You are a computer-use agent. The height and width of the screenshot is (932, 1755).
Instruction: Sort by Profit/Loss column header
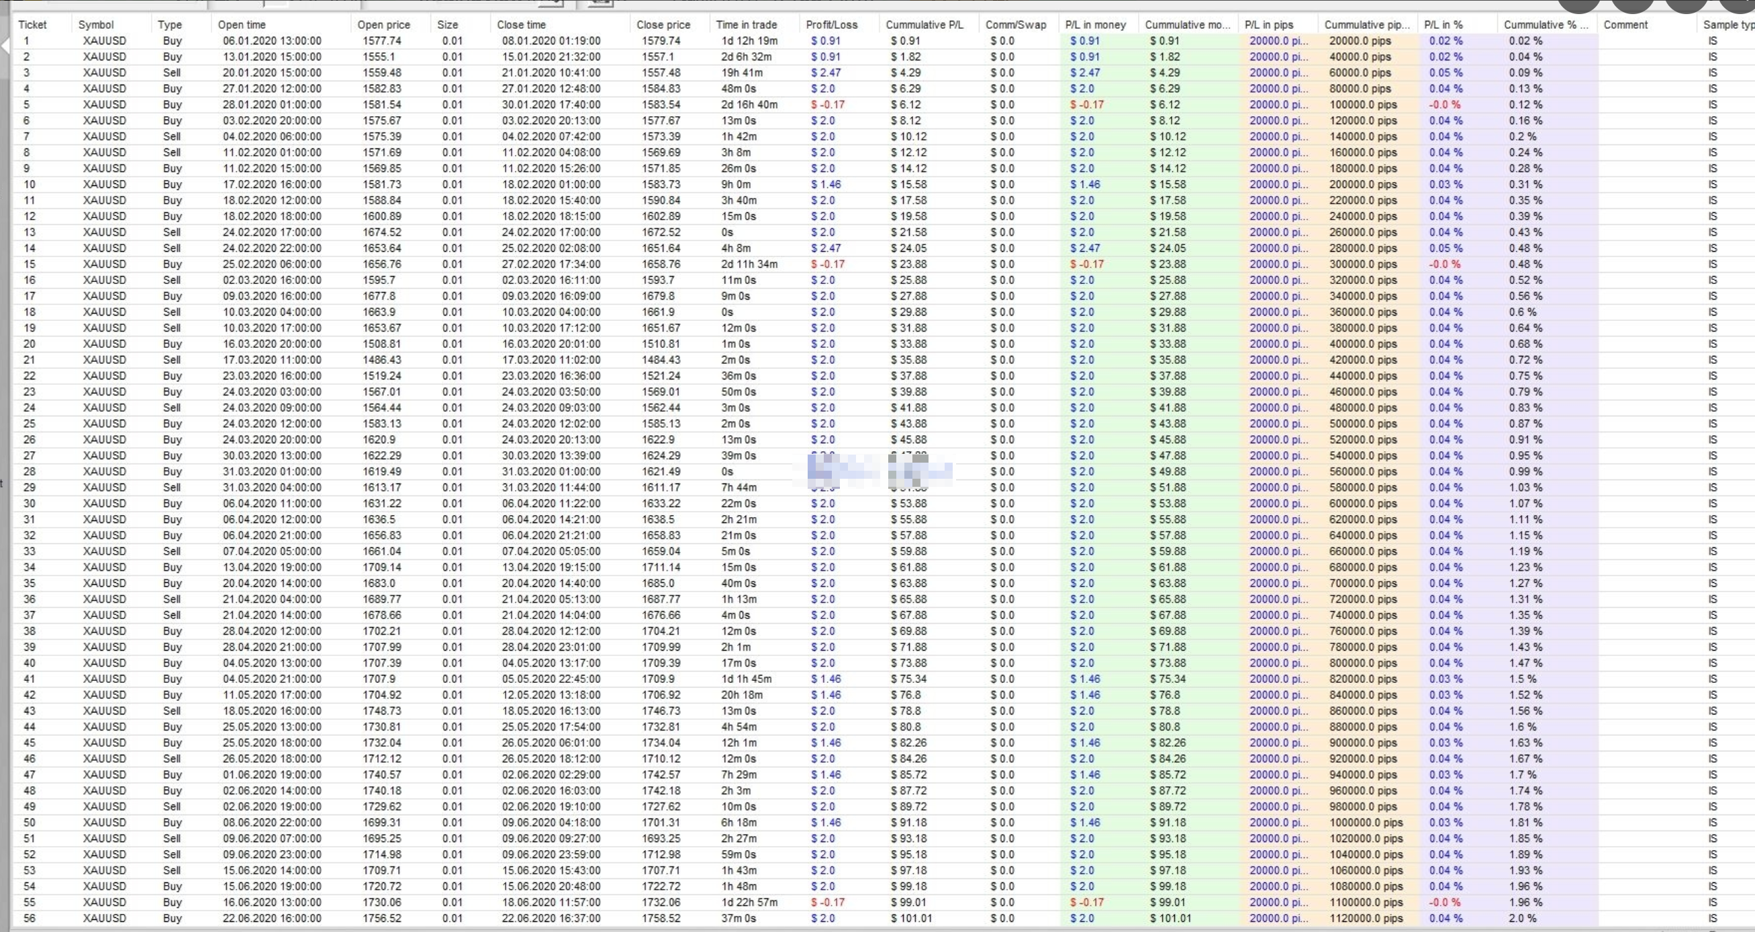[x=831, y=25]
